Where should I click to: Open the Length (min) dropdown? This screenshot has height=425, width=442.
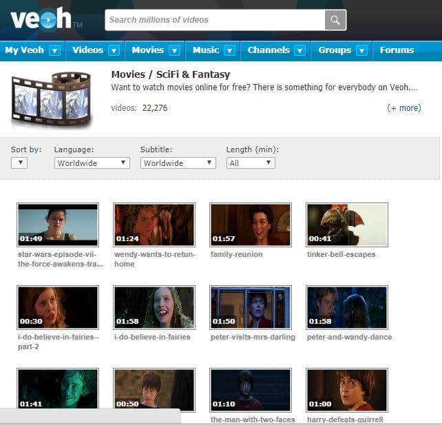point(251,163)
